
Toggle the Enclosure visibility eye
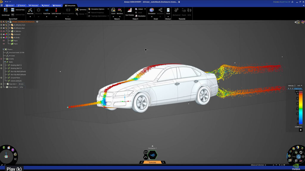(3, 34)
